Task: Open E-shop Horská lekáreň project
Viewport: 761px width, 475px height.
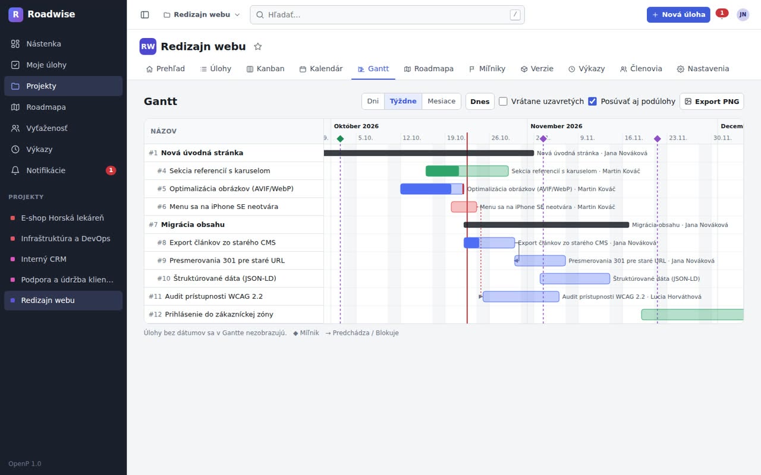Action: point(64,218)
